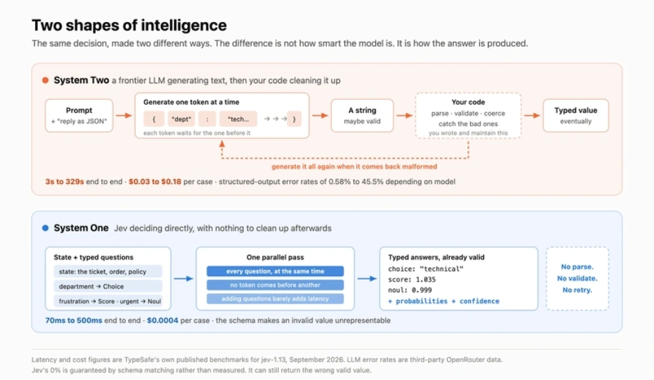The width and height of the screenshot is (654, 380).
Task: Select the "tech..." token chip
Action: [x=238, y=119]
